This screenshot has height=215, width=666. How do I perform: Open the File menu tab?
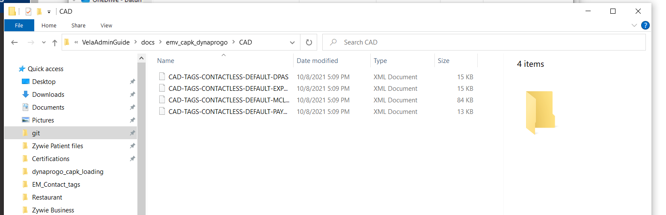[19, 26]
